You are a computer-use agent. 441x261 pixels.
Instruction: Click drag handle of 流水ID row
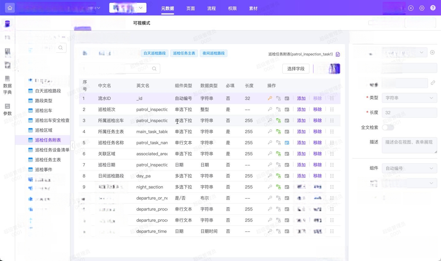click(332, 98)
